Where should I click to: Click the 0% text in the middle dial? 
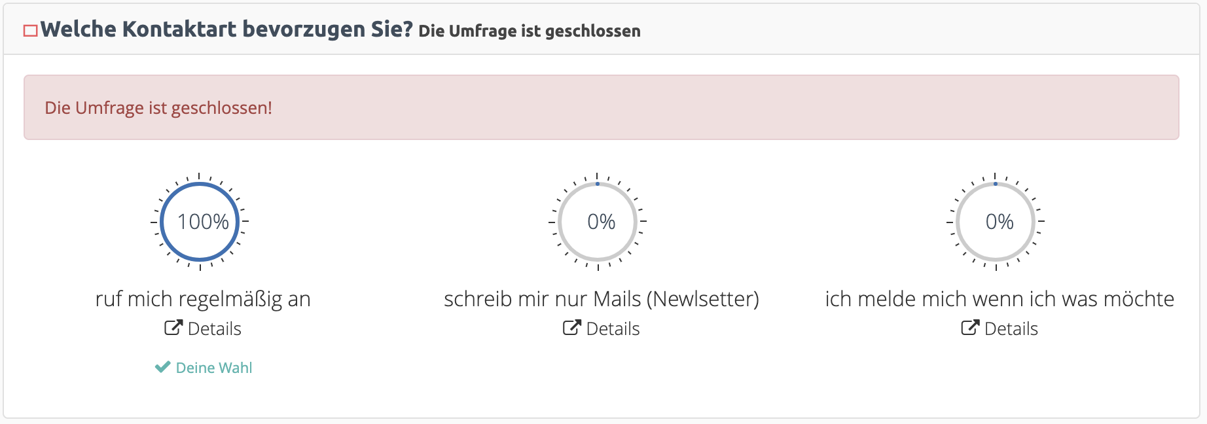point(602,222)
